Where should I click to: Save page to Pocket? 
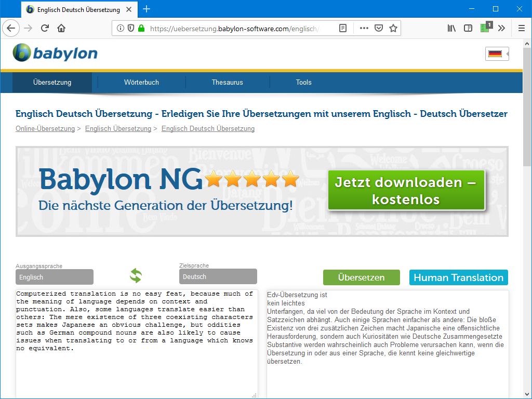[x=379, y=28]
